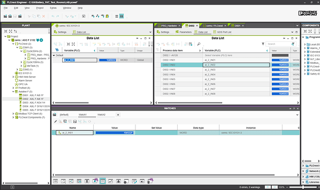Click the Search field in D002 Data List
The image size is (320, 190).
[275, 44]
